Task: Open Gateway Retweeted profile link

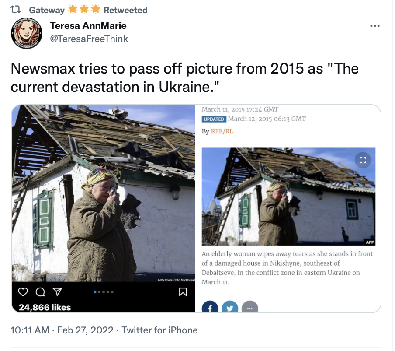Action: point(88,10)
